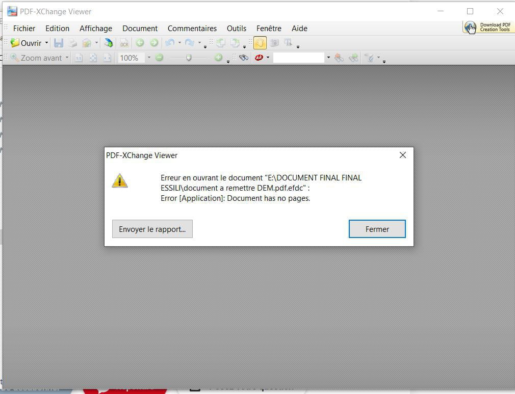Click the binoculars Find icon
This screenshot has height=394, width=515.
click(243, 58)
